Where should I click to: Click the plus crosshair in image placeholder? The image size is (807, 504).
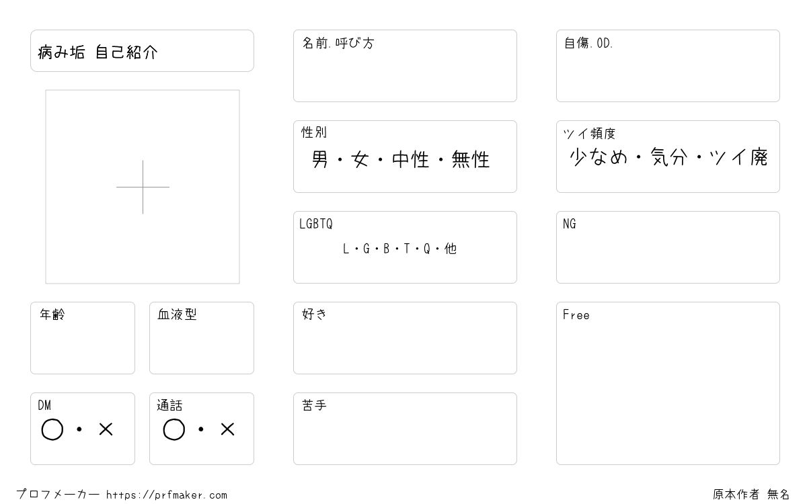(x=143, y=187)
